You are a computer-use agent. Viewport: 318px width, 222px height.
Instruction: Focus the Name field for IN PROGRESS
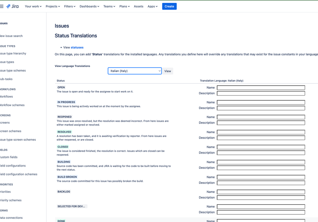click(x=261, y=102)
